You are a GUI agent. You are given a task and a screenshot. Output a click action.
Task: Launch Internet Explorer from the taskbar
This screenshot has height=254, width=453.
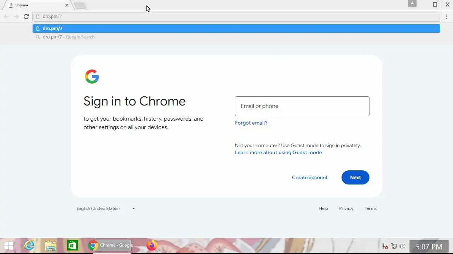click(29, 246)
